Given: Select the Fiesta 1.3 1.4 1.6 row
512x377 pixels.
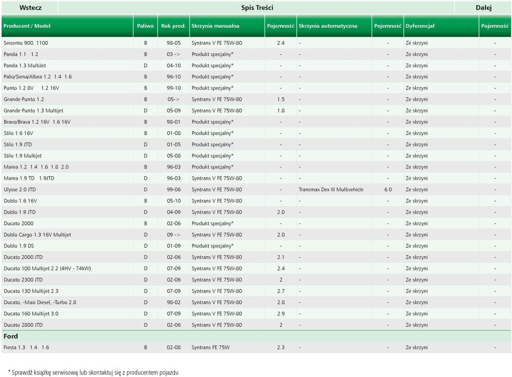Looking at the screenshot, I should click(x=257, y=347).
